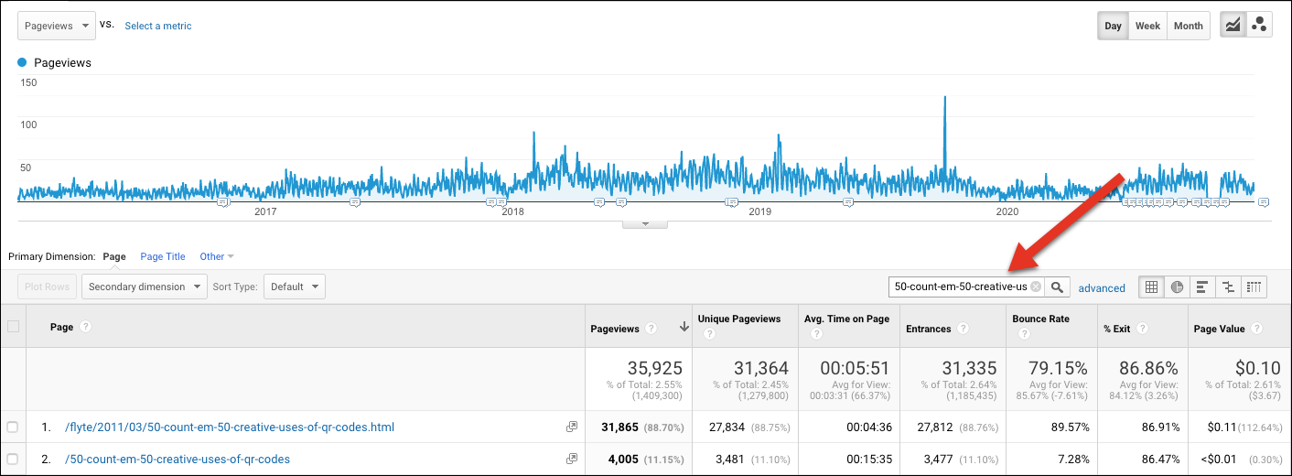
Task: Set the graph interval to Day
Action: pyautogui.click(x=1113, y=26)
